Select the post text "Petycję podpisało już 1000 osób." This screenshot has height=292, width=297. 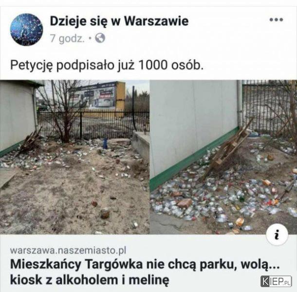[107, 65]
